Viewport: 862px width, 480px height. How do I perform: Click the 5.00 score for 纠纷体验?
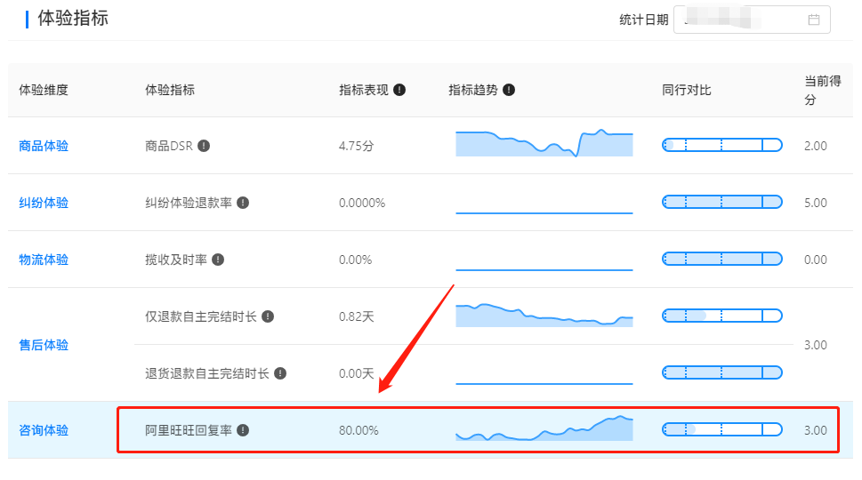coord(815,204)
